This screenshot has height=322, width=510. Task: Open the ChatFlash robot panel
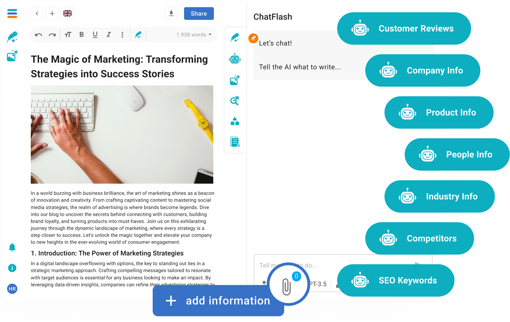coord(235,59)
